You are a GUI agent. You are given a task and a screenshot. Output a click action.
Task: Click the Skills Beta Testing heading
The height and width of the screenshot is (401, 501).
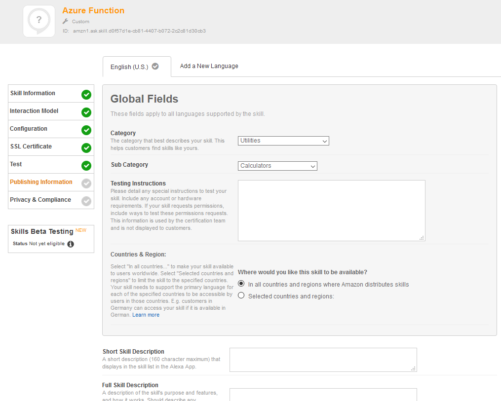pyautogui.click(x=42, y=231)
